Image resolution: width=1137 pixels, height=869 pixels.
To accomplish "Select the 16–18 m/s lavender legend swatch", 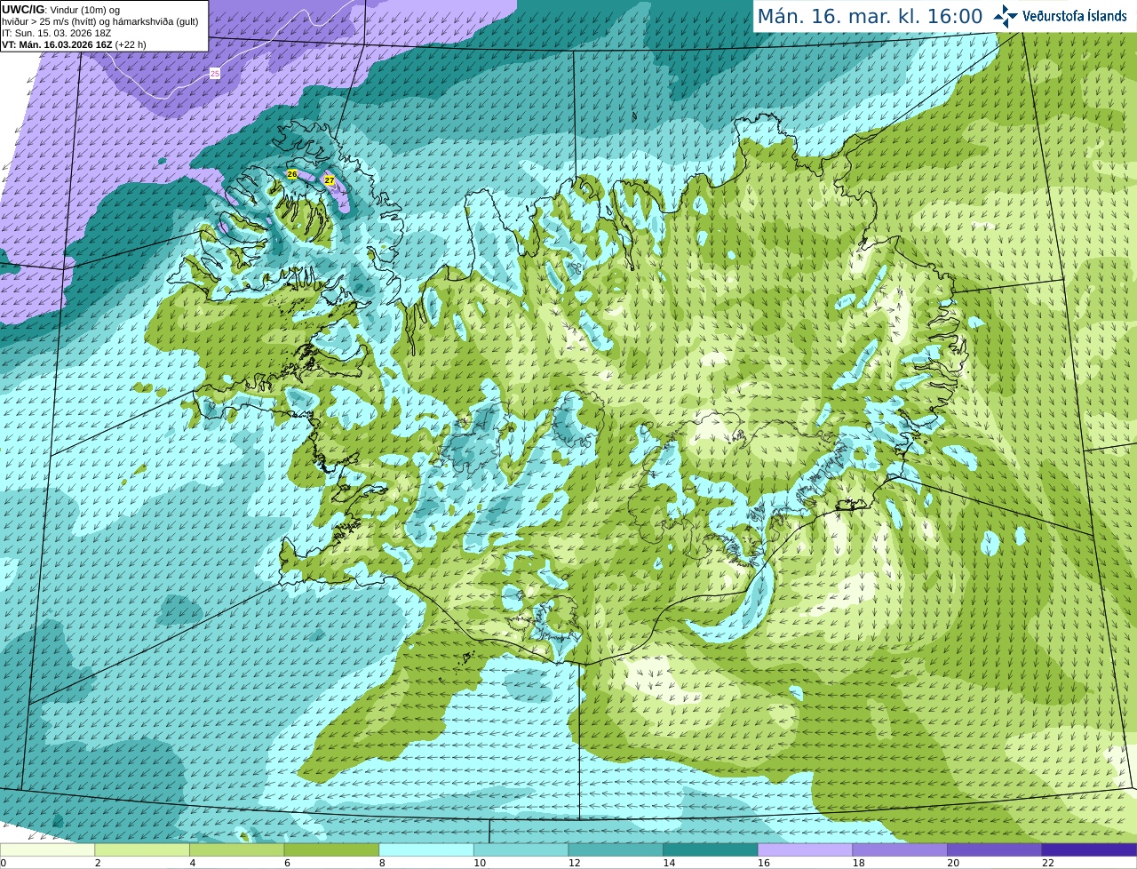I will (805, 849).
